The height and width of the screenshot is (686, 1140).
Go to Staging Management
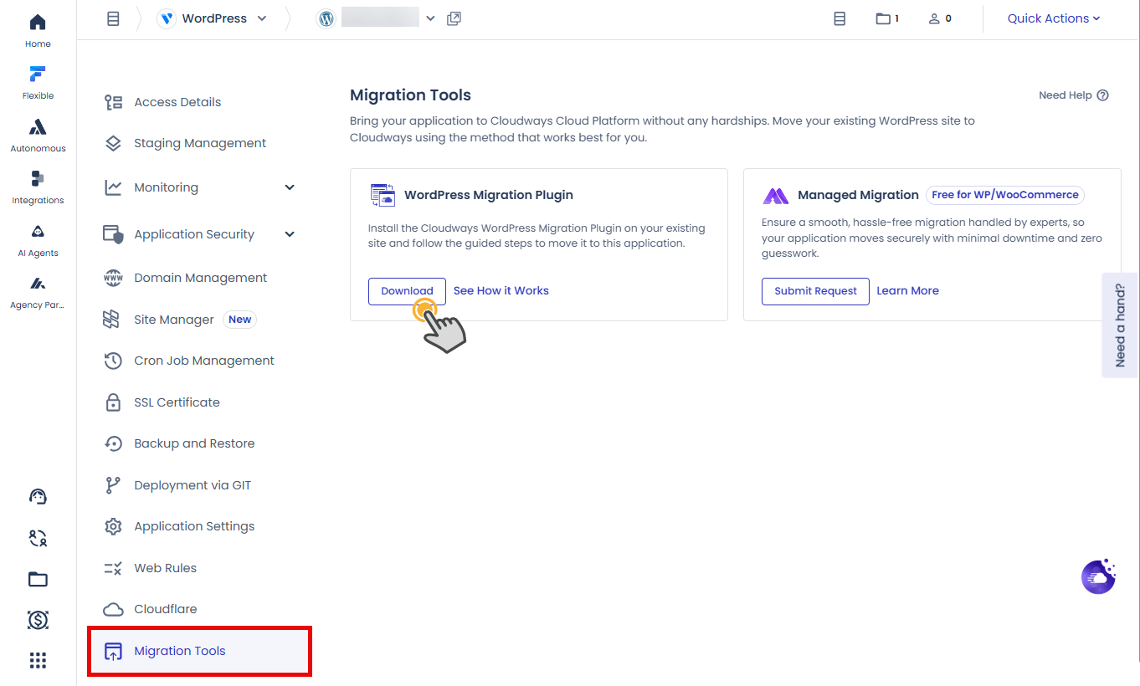tap(199, 143)
